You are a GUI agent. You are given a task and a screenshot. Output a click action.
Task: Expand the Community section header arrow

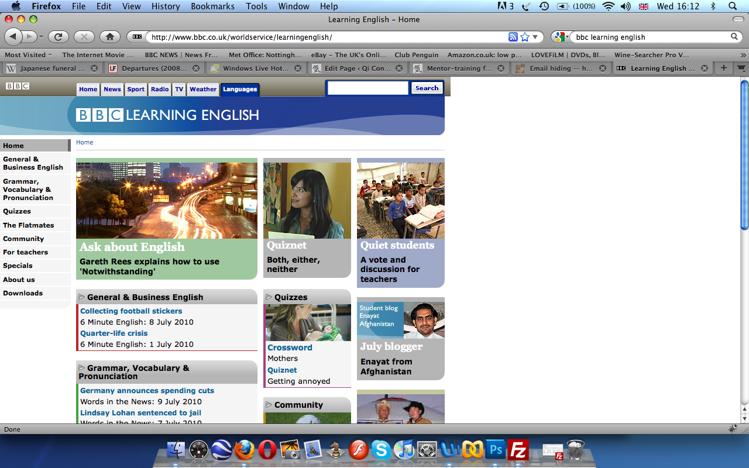click(269, 405)
